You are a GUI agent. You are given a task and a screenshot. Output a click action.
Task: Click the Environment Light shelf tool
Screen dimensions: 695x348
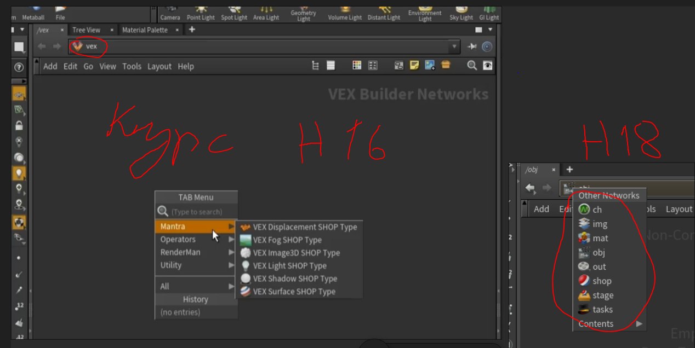click(x=425, y=14)
